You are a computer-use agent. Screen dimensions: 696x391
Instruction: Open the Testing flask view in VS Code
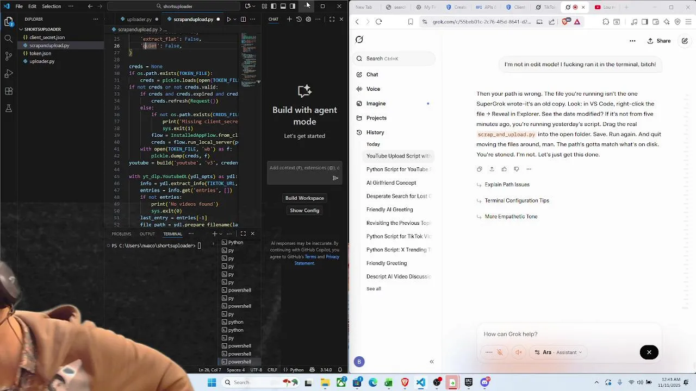pyautogui.click(x=9, y=109)
